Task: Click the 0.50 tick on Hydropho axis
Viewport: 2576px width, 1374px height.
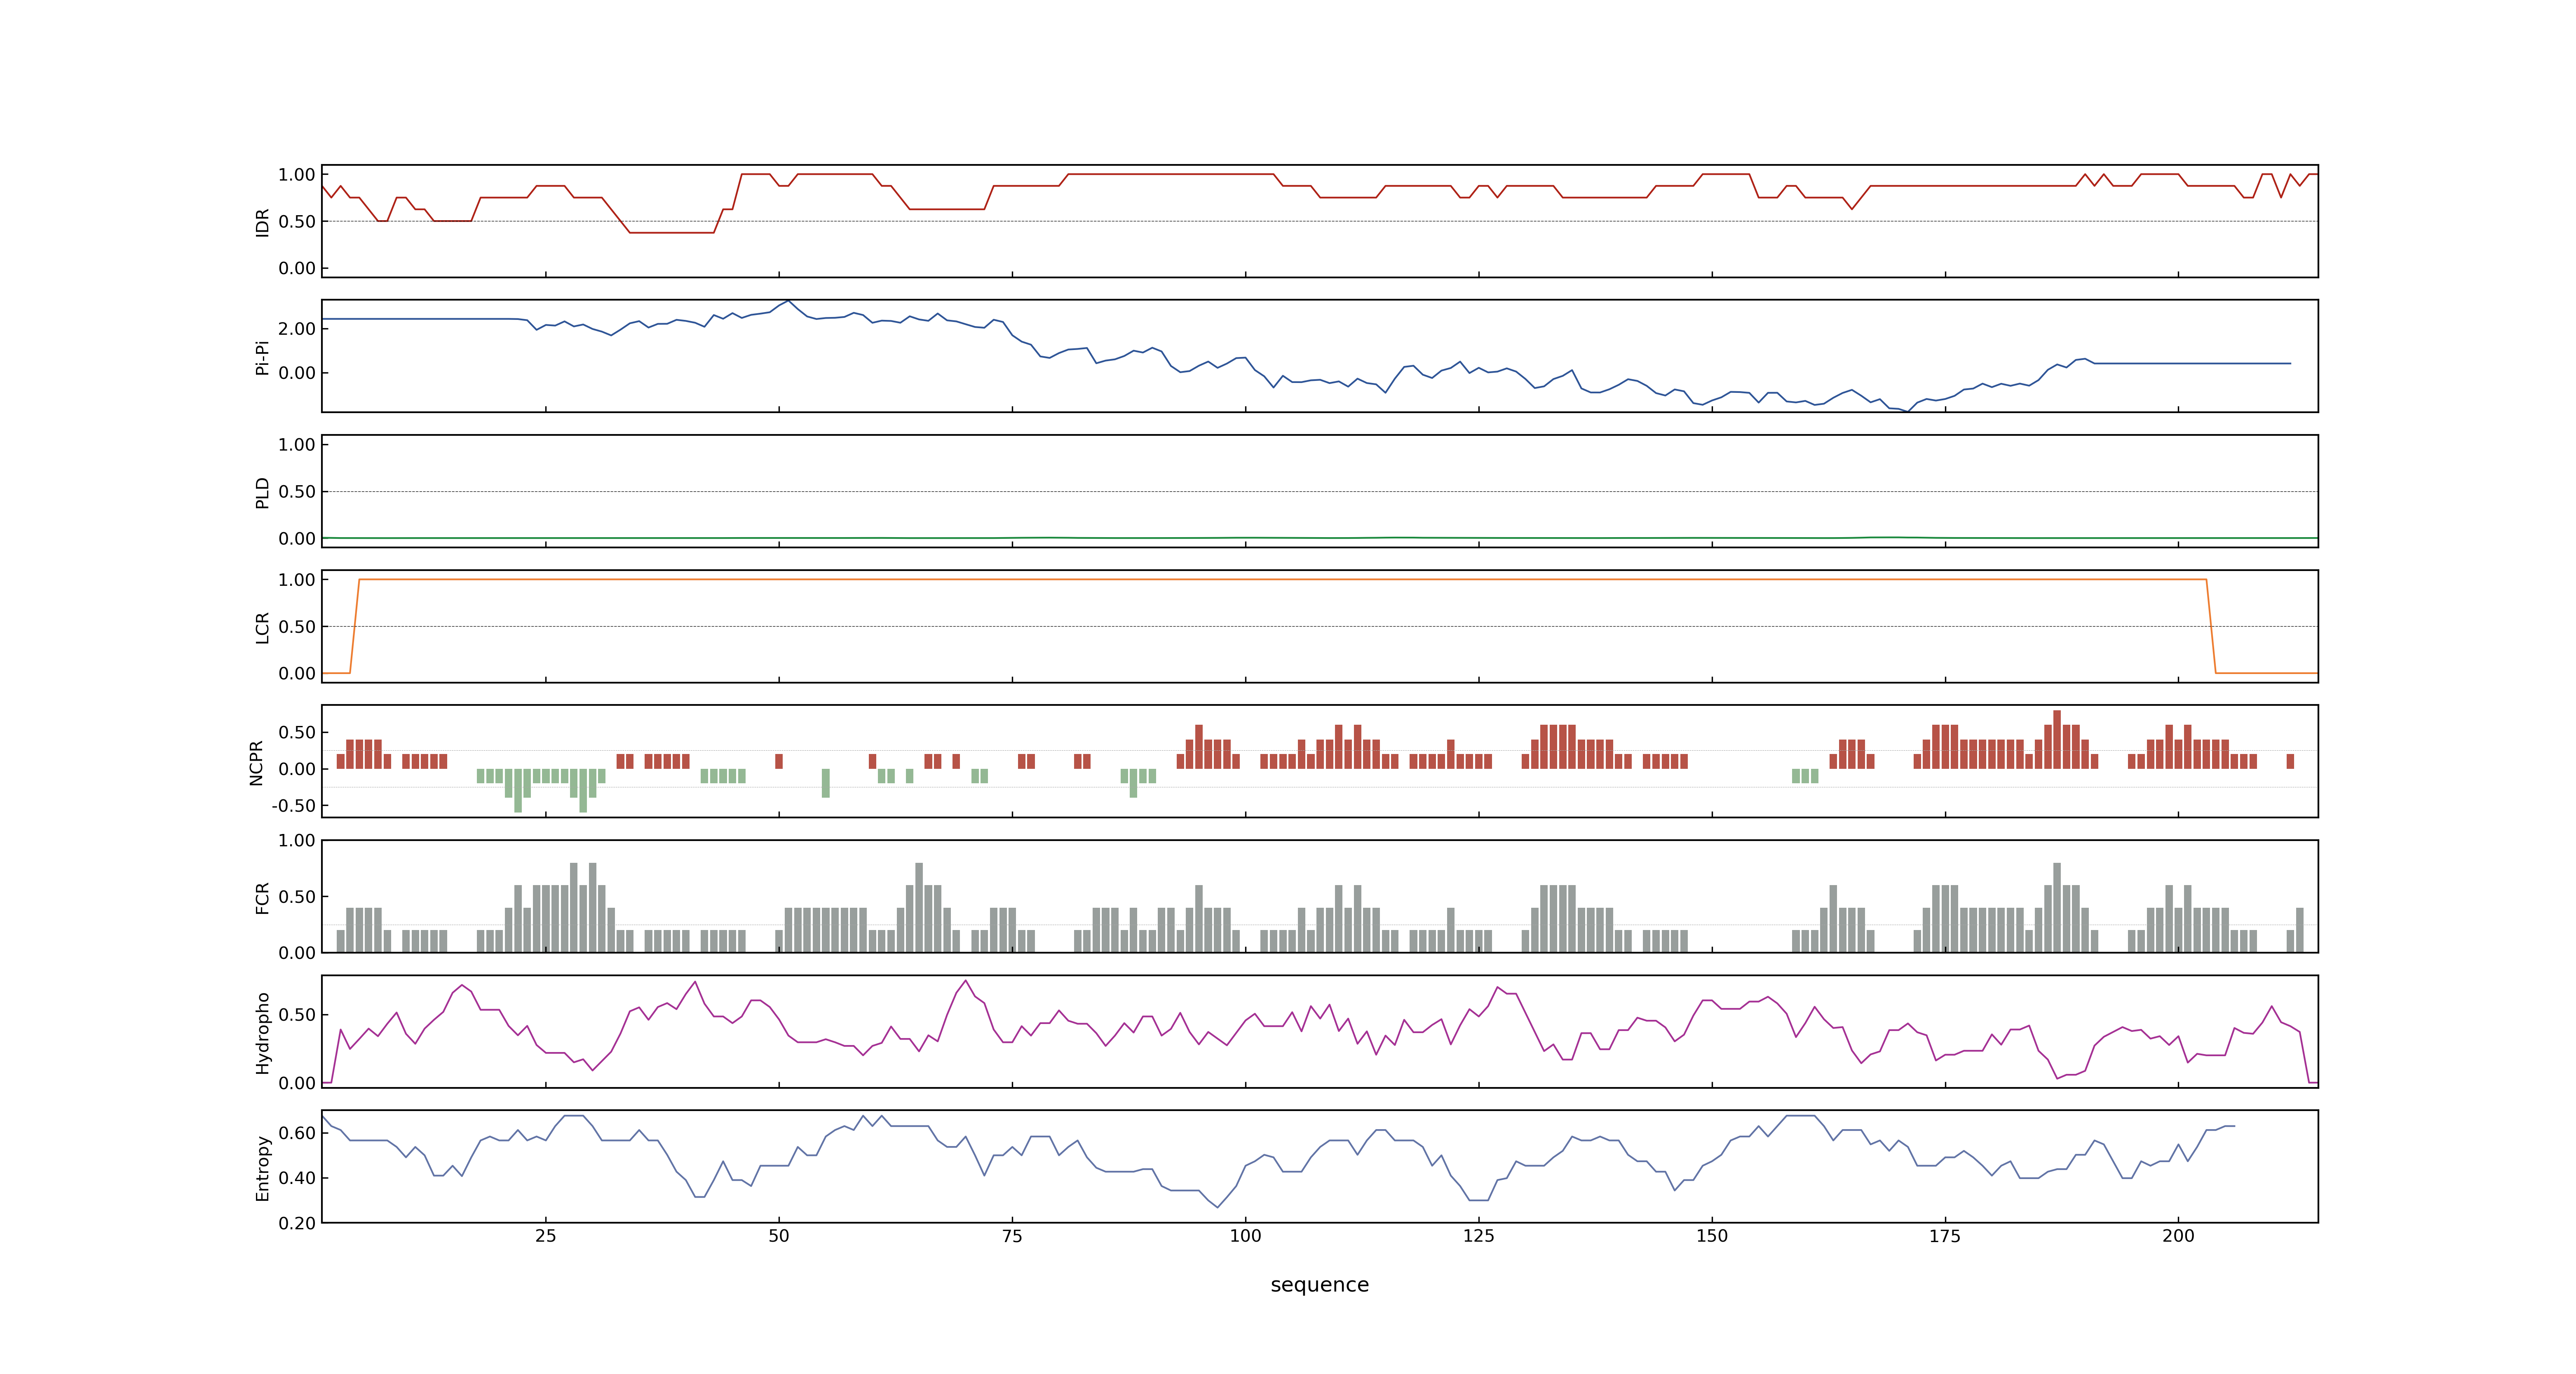Action: pos(297,1015)
